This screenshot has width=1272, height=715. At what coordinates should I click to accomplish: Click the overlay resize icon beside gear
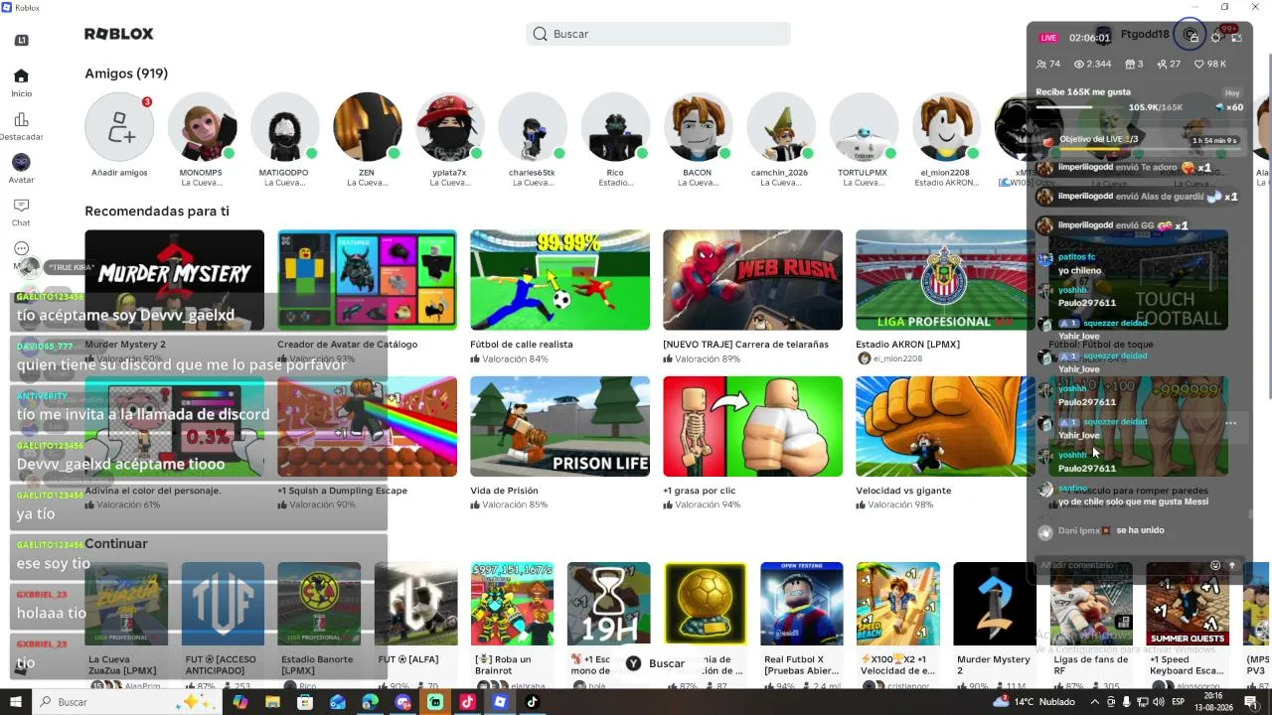point(1237,38)
